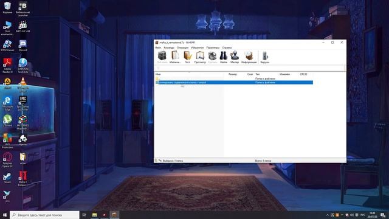This screenshot has height=219, width=389.
Task: Open the Операции menu
Action: [x=182, y=47]
